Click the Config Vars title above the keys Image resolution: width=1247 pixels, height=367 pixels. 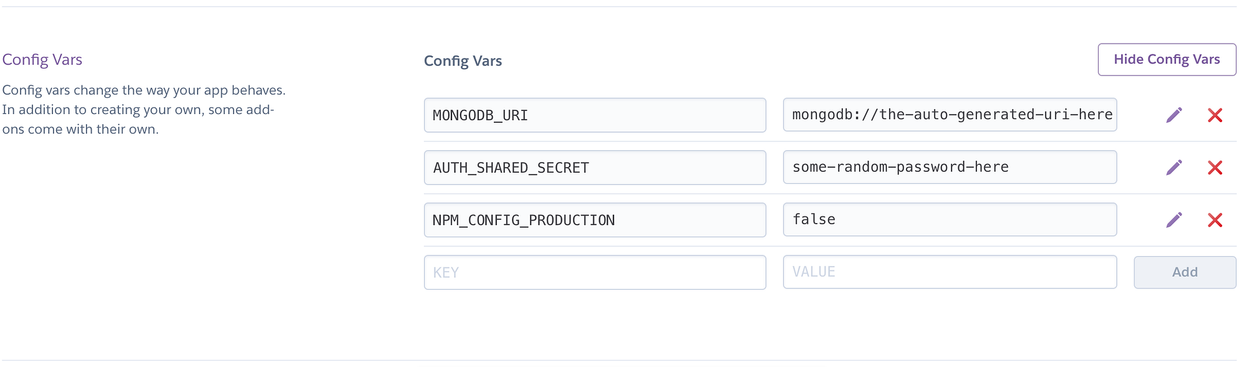coord(463,61)
